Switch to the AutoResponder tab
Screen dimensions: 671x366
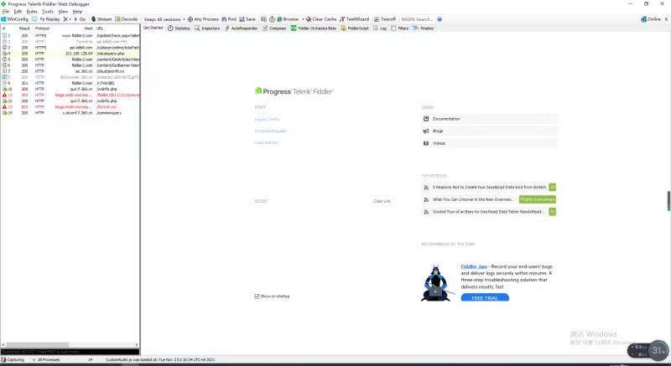(x=242, y=28)
